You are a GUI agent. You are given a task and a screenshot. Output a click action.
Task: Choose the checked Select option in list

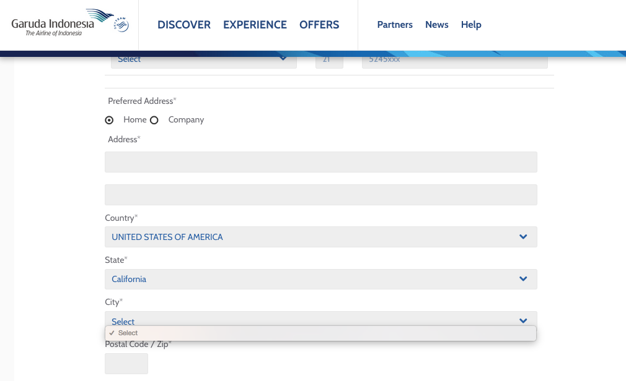point(128,333)
